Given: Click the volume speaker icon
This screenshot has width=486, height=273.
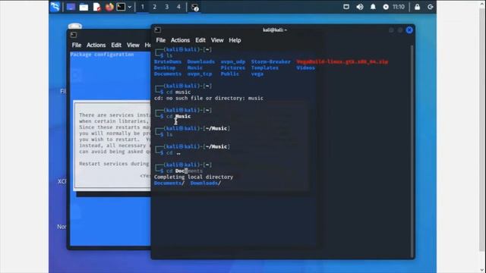Looking at the screenshot, I should 359,7.
